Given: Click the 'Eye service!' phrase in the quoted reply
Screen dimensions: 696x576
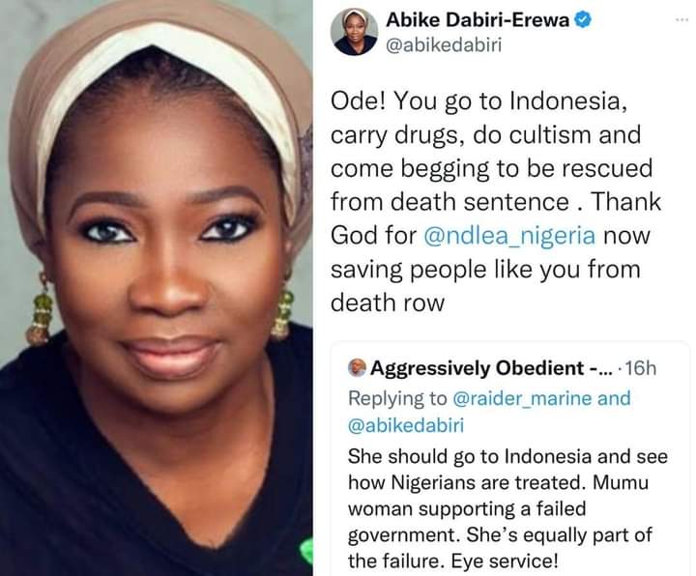Looking at the screenshot, I should point(505,561).
